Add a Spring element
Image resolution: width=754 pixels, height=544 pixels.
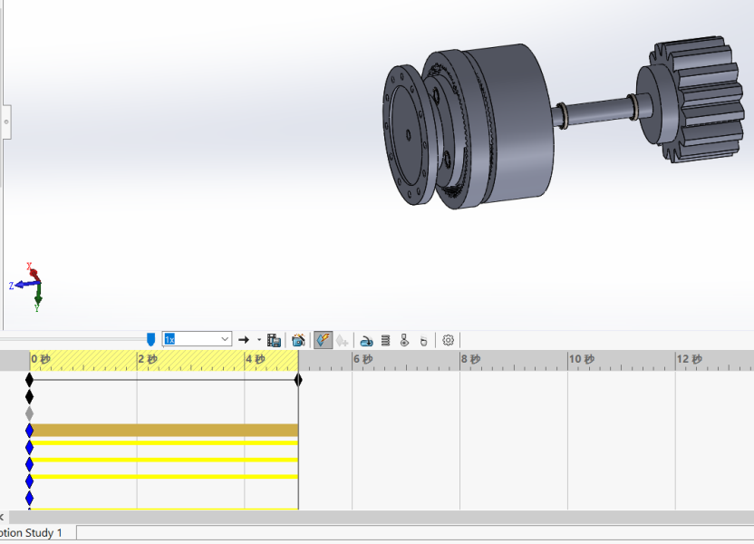point(385,340)
